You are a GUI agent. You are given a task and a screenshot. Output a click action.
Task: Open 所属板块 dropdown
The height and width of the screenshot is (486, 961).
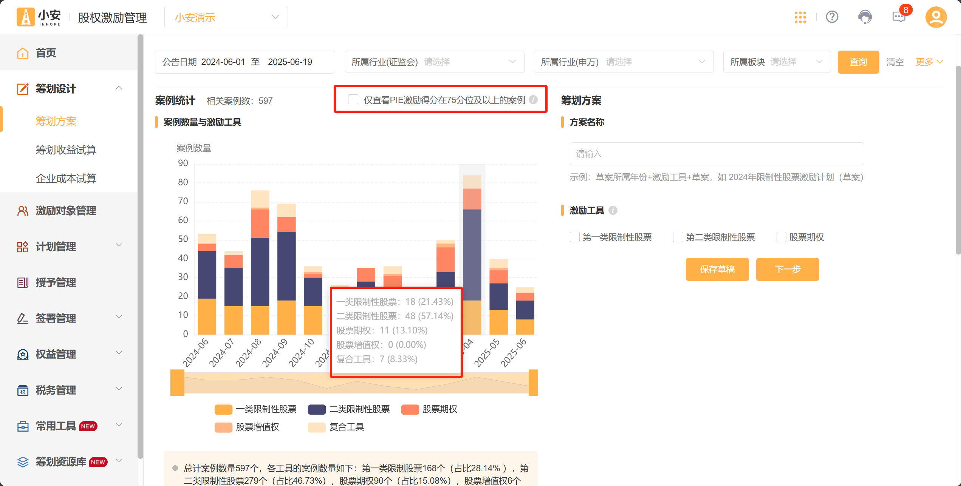(x=777, y=62)
